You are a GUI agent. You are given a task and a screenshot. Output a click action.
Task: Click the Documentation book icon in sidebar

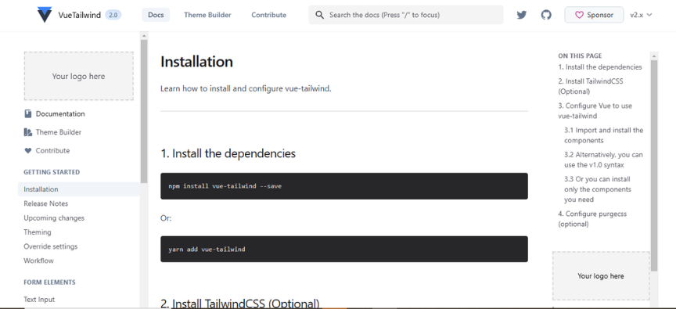tap(28, 113)
